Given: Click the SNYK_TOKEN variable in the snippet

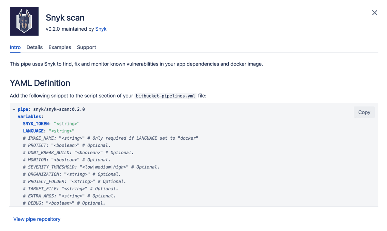Looking at the screenshot, I should point(36,124).
